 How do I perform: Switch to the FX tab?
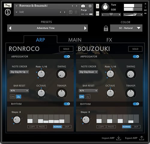[109, 40]
